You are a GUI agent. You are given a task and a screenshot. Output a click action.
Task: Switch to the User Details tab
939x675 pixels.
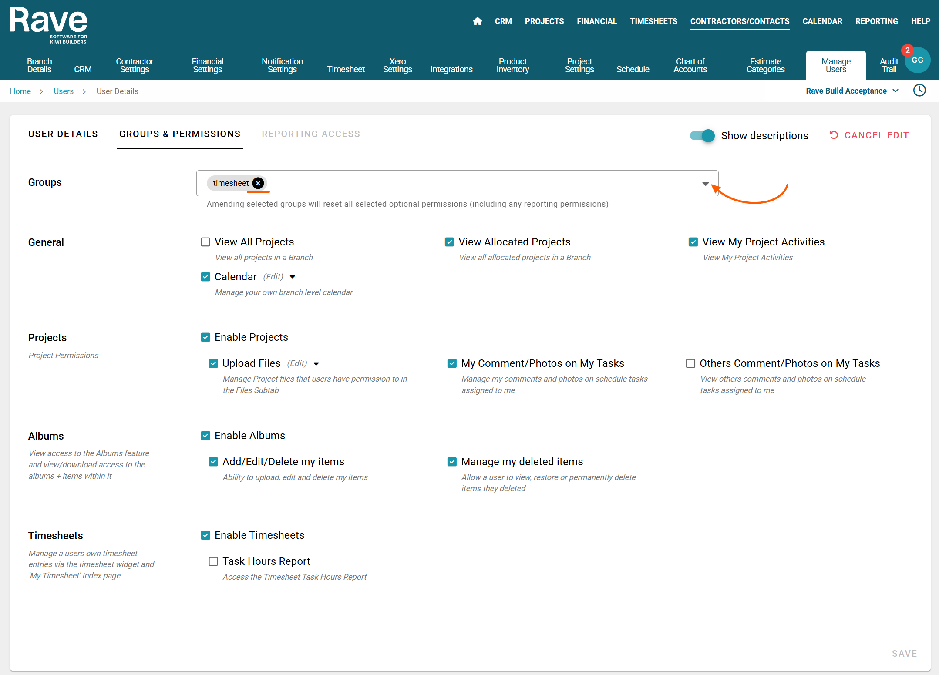tap(63, 134)
